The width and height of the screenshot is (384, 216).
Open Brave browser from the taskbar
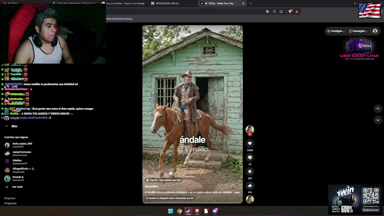[197, 211]
